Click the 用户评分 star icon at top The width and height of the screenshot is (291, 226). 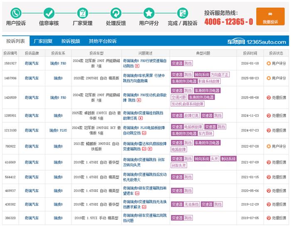[x=149, y=12]
